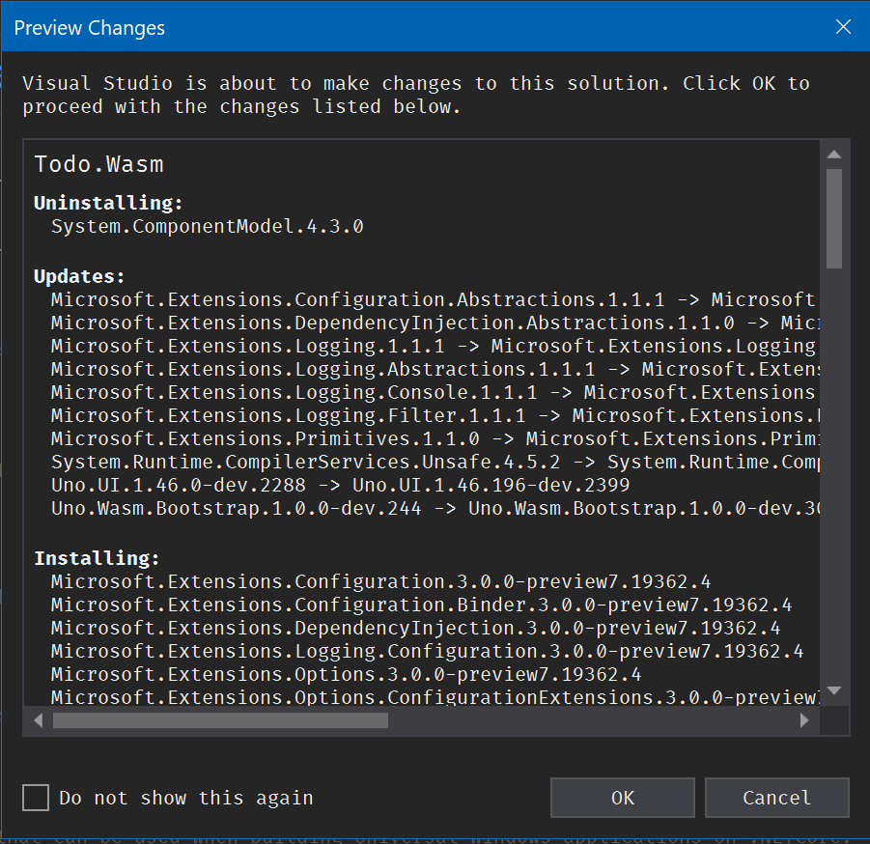This screenshot has height=844, width=870.
Task: Select Options.ConfigurationExtensions install line
Action: pyautogui.click(x=435, y=697)
